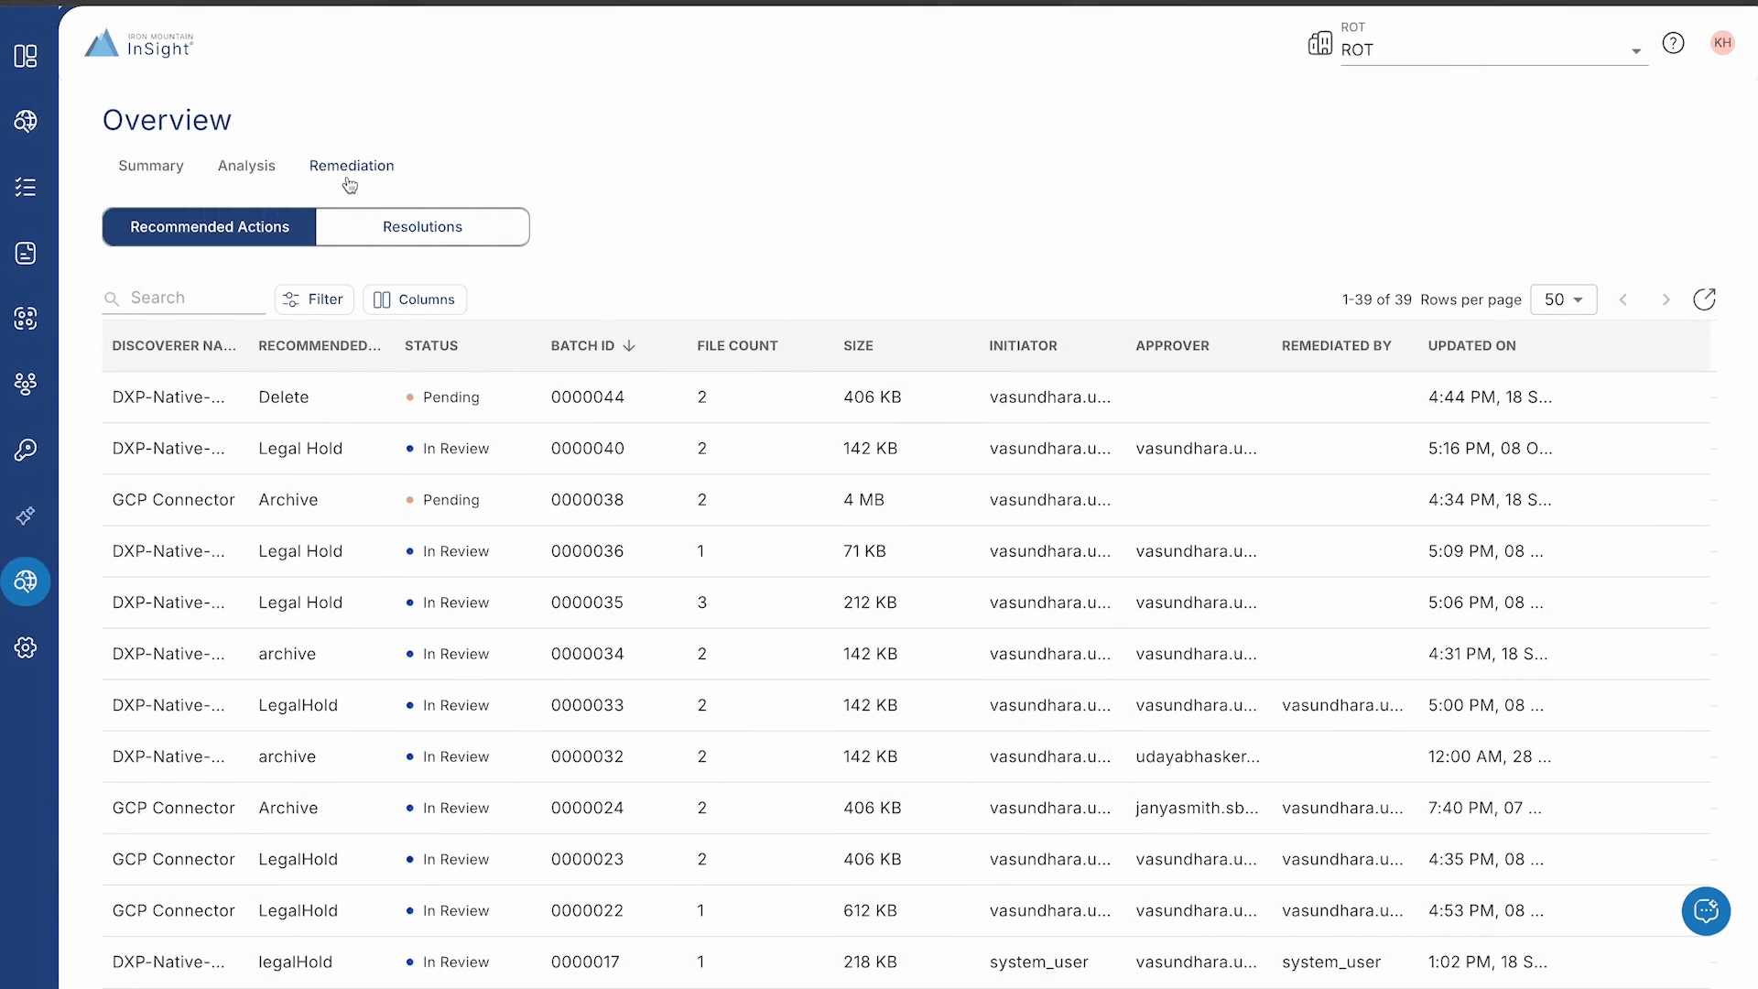Image resolution: width=1758 pixels, height=989 pixels.
Task: Switch to the Analysis tab
Action: [x=246, y=166]
